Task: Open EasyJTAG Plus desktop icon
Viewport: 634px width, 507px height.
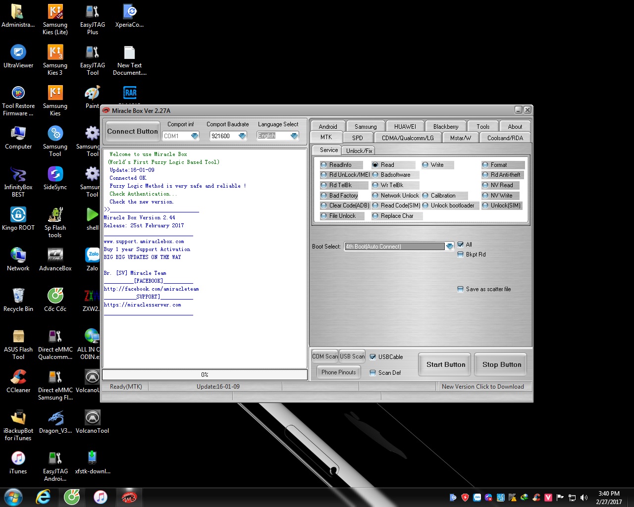Action: (x=93, y=20)
